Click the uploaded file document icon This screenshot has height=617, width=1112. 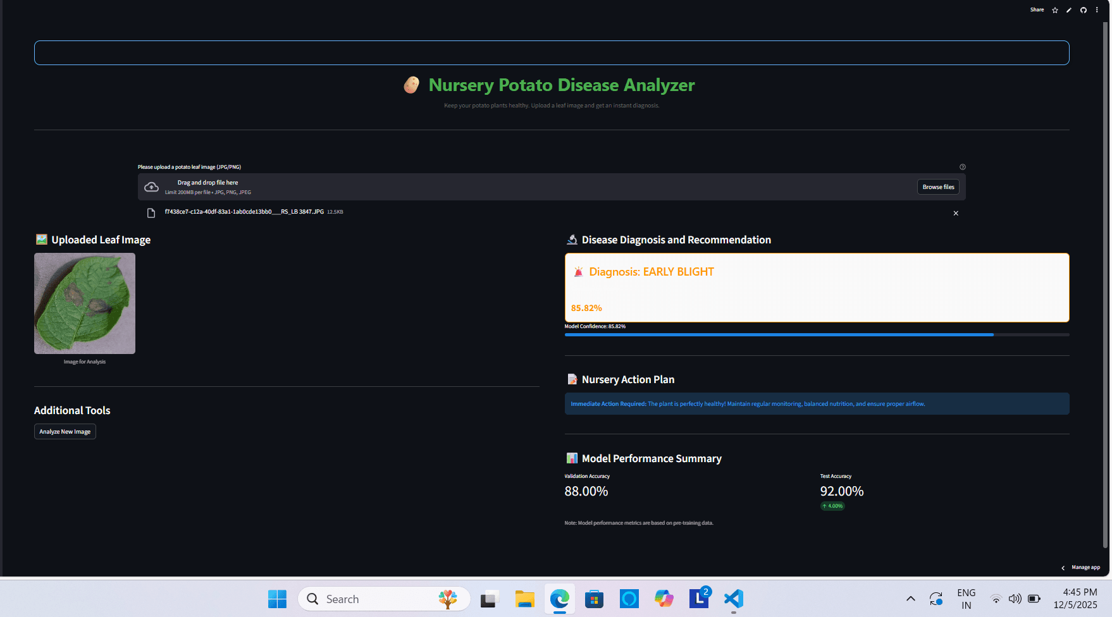click(151, 213)
